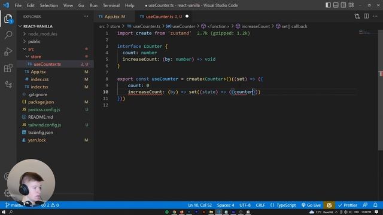Click CRLF end of line selector
The width and height of the screenshot is (383, 215).
click(x=260, y=205)
